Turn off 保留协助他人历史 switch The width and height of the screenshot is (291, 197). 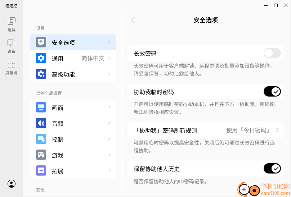click(272, 169)
